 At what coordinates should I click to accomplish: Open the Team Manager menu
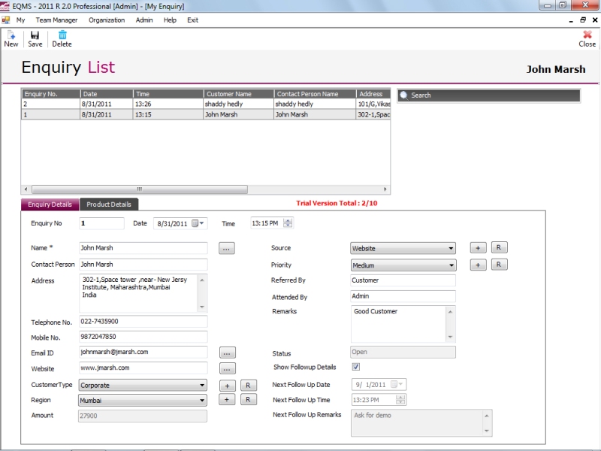click(x=56, y=20)
